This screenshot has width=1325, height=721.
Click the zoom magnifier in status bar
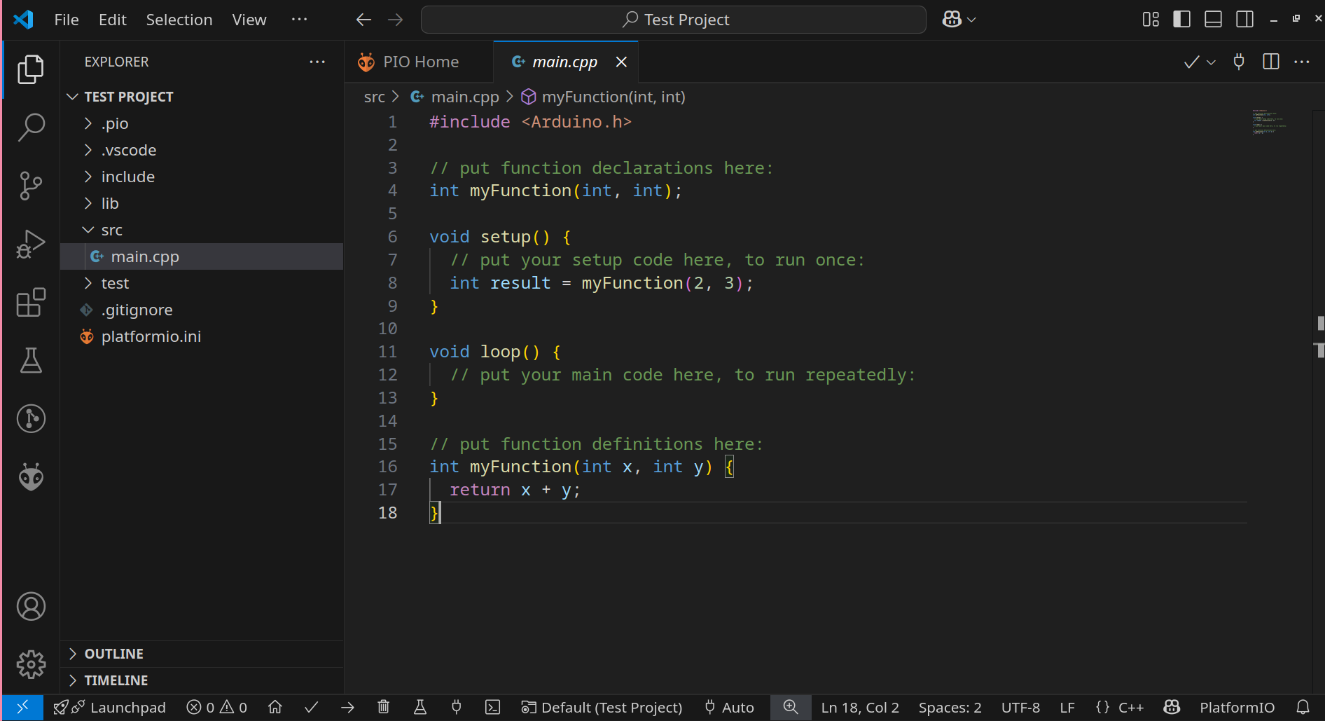[791, 708]
